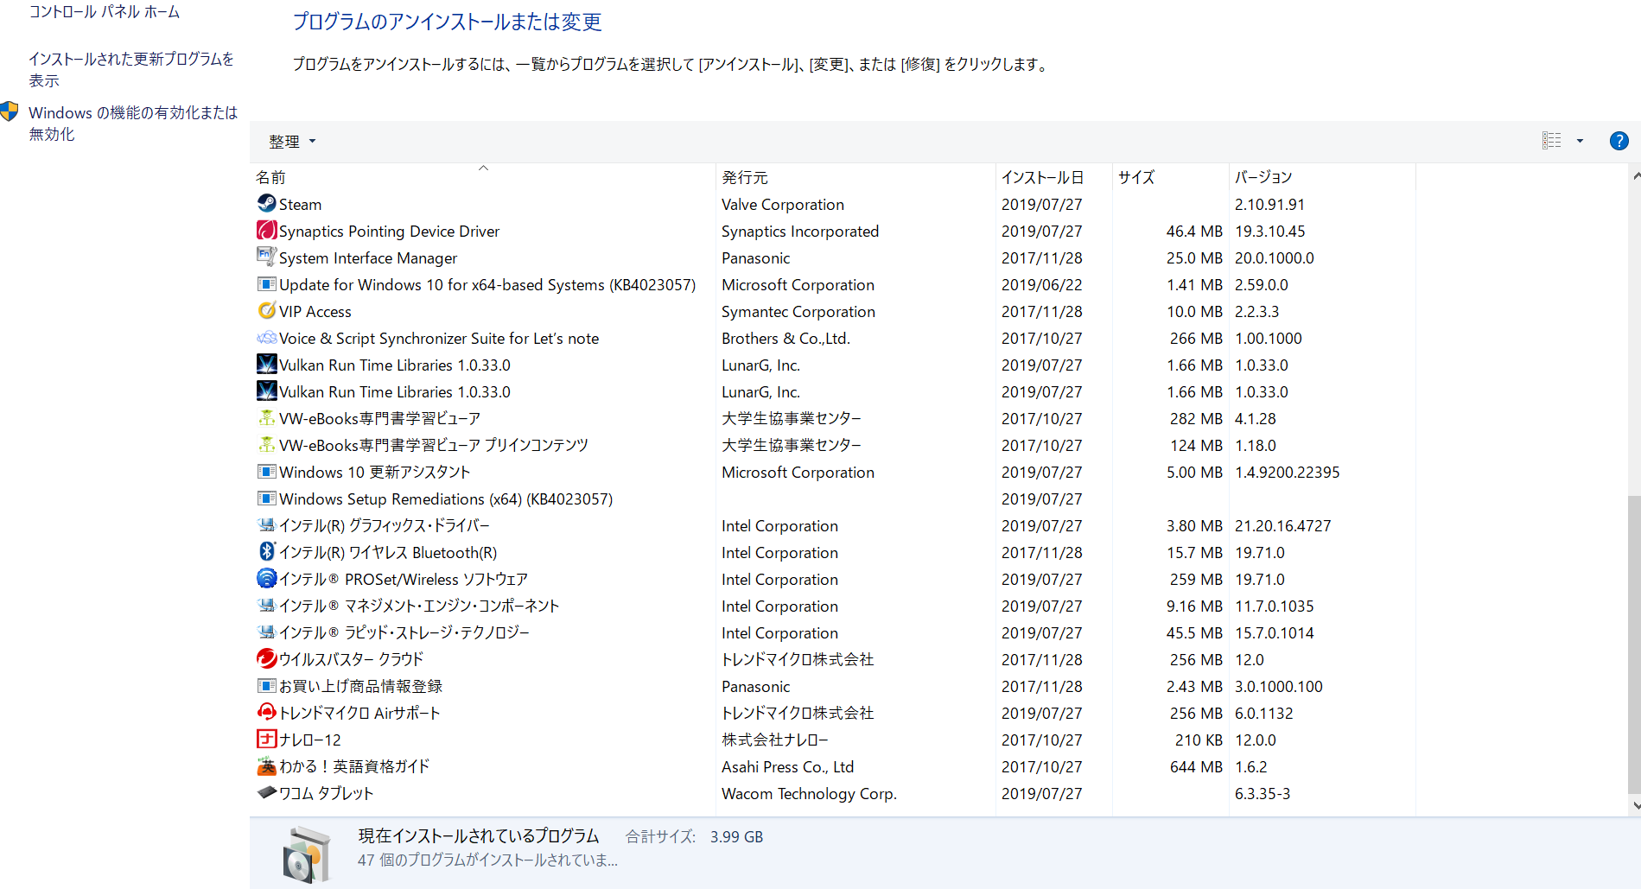Click the ナレロー12 program icon

click(266, 740)
